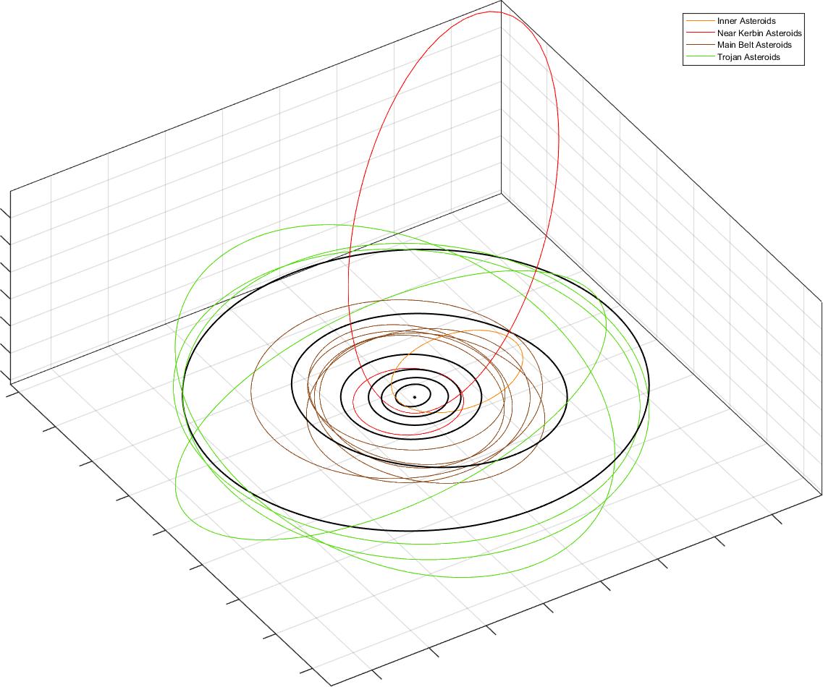Click the 'Trojan Asteroids' legend label
Screen dimensions: 823x687
coord(748,57)
